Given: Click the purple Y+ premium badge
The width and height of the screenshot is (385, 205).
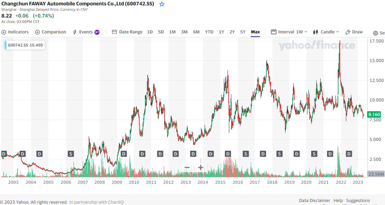Looking at the screenshot, I should [97, 32].
